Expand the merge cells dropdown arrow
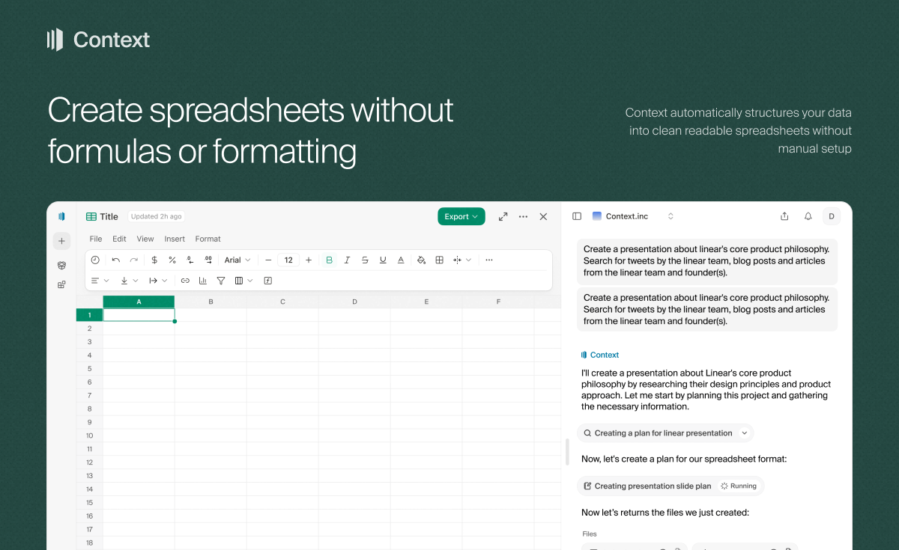This screenshot has height=550, width=899. click(469, 260)
